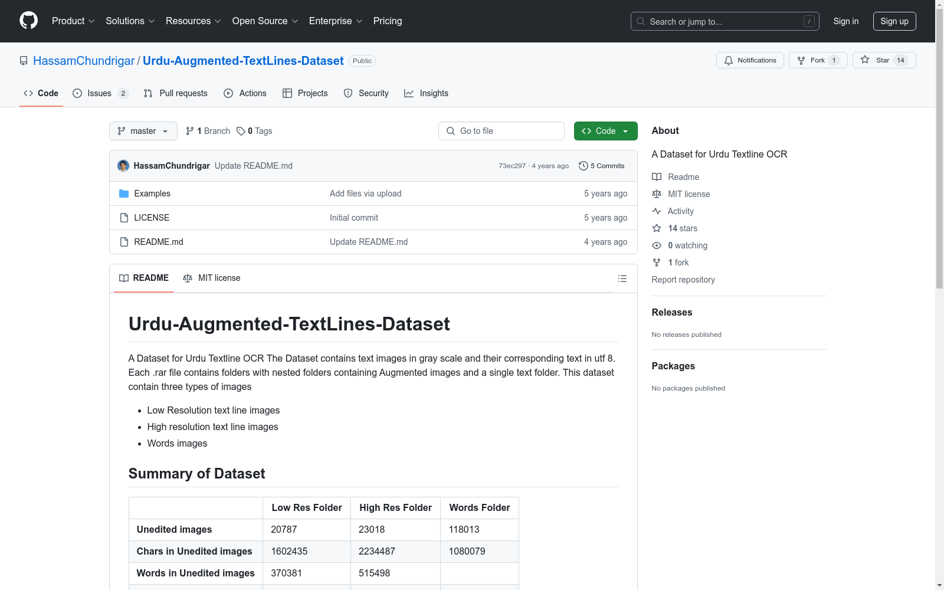Viewport: 944px width, 590px height.
Task: Expand the Product menu
Action: (73, 21)
